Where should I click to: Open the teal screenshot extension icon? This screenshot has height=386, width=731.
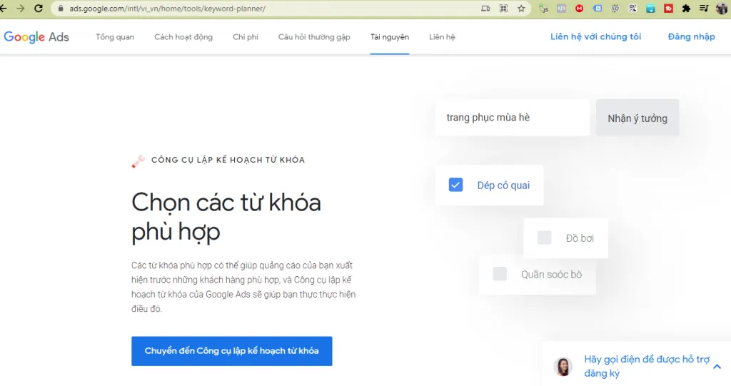[x=650, y=9]
